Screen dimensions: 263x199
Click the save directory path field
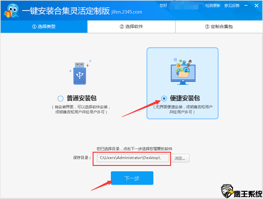(x=133, y=158)
